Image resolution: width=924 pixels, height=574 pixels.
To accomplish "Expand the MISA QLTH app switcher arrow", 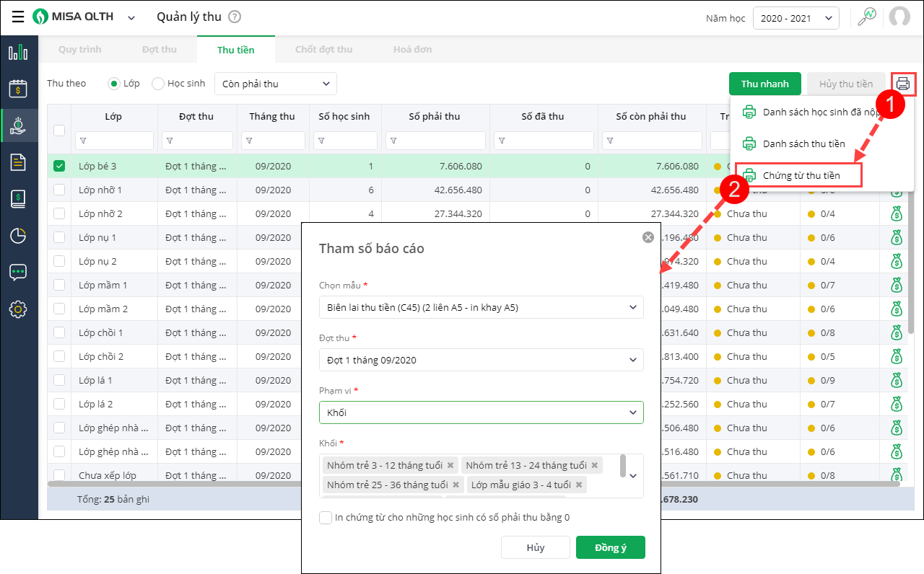I will [x=131, y=18].
